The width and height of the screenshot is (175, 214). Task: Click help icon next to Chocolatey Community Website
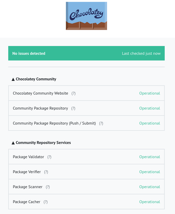[74, 93]
